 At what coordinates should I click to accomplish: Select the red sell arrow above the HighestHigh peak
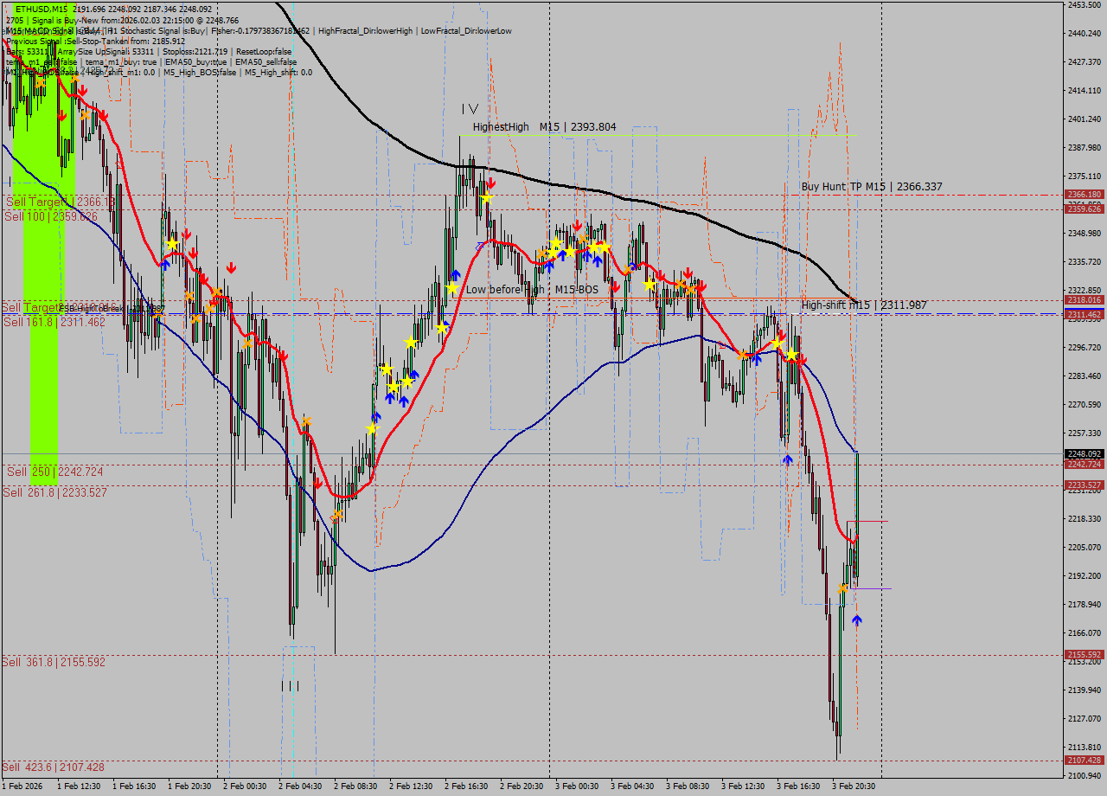tap(490, 182)
